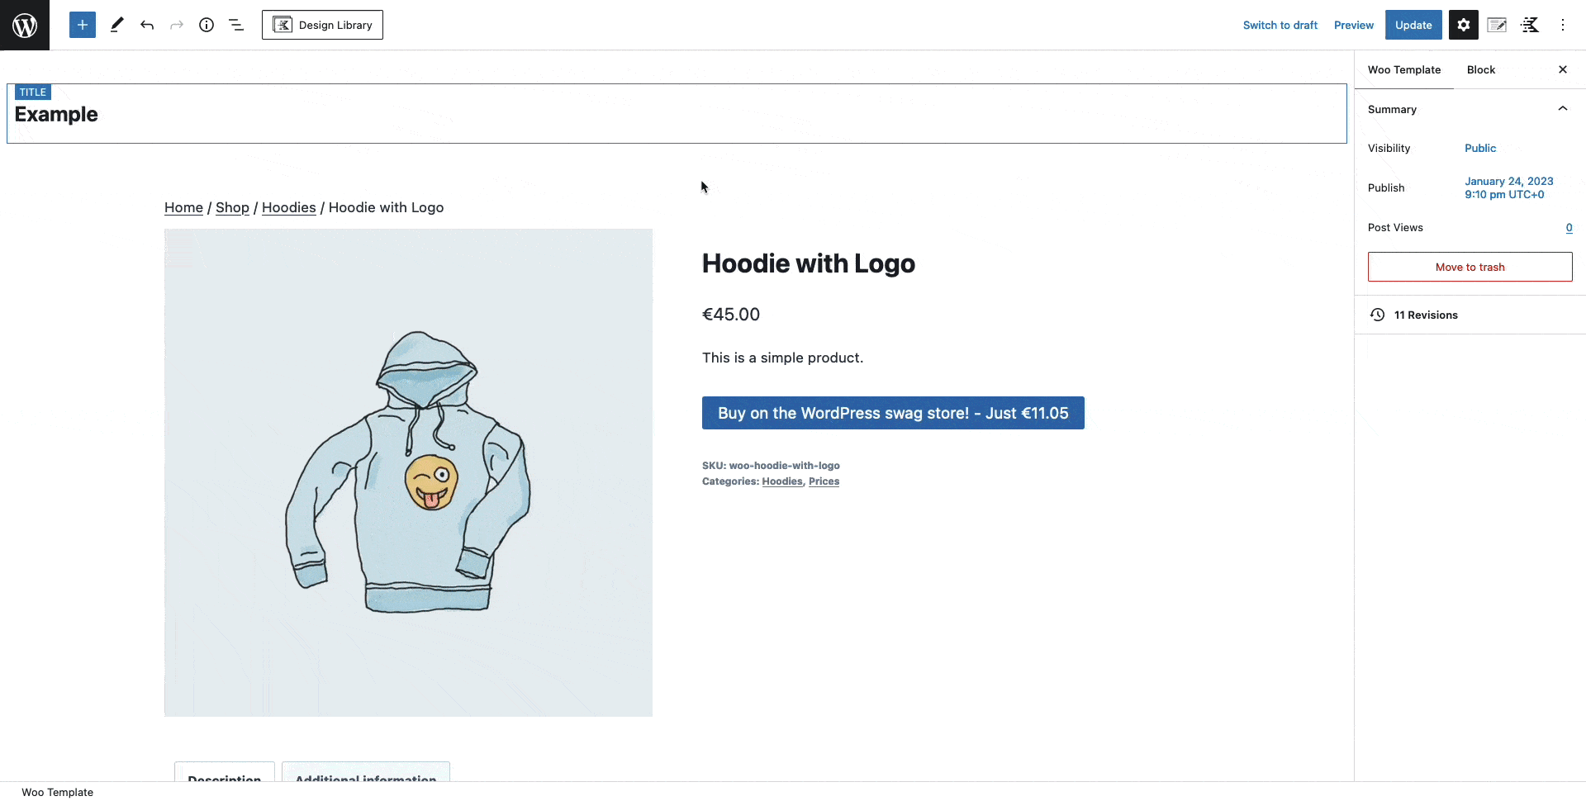Image resolution: width=1586 pixels, height=801 pixels.
Task: Open the Document Overview list icon
Action: point(236,25)
